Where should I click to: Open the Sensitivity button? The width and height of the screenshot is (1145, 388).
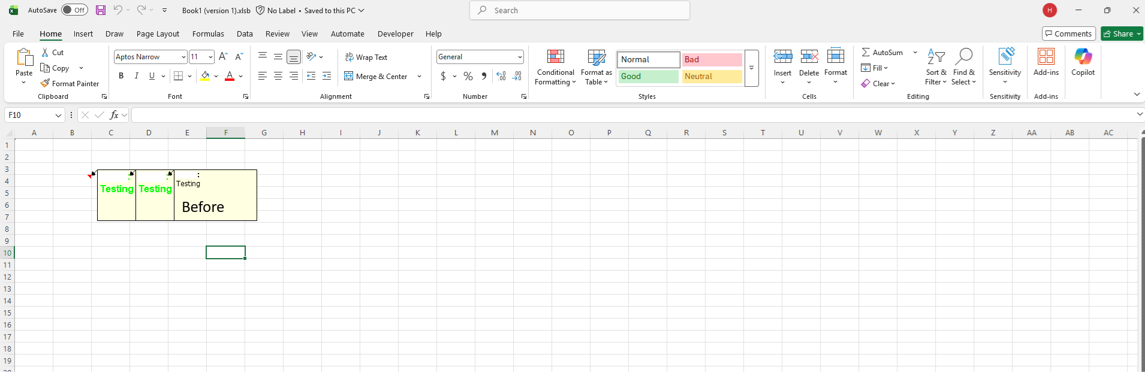click(1005, 66)
